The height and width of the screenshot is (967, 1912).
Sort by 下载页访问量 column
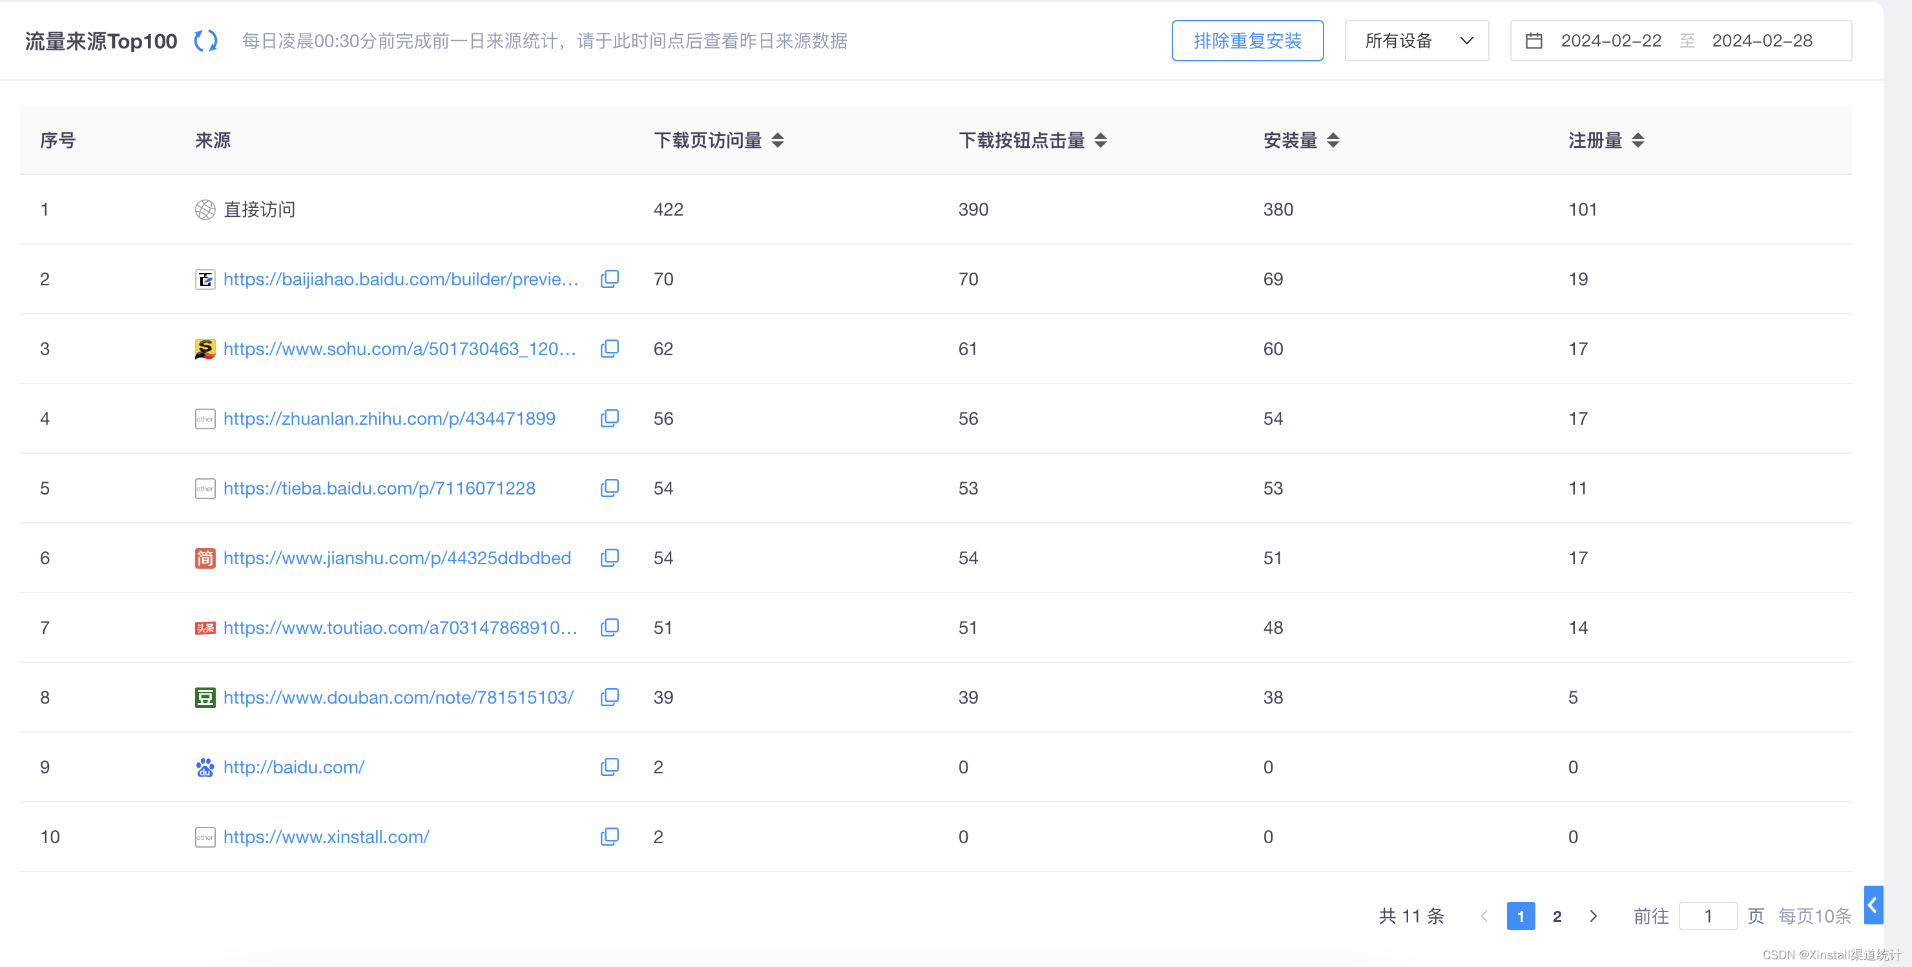777,140
